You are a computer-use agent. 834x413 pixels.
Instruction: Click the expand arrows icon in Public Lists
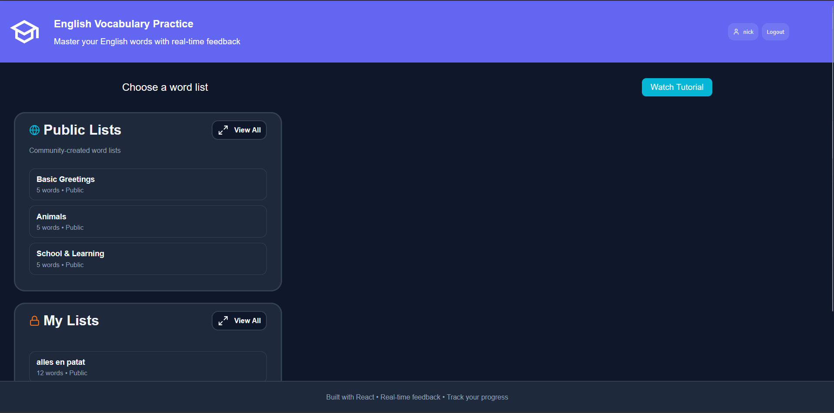click(223, 130)
